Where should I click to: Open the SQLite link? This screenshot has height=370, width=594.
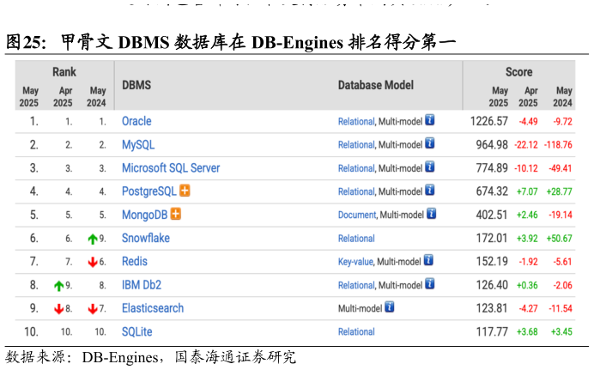tap(136, 331)
